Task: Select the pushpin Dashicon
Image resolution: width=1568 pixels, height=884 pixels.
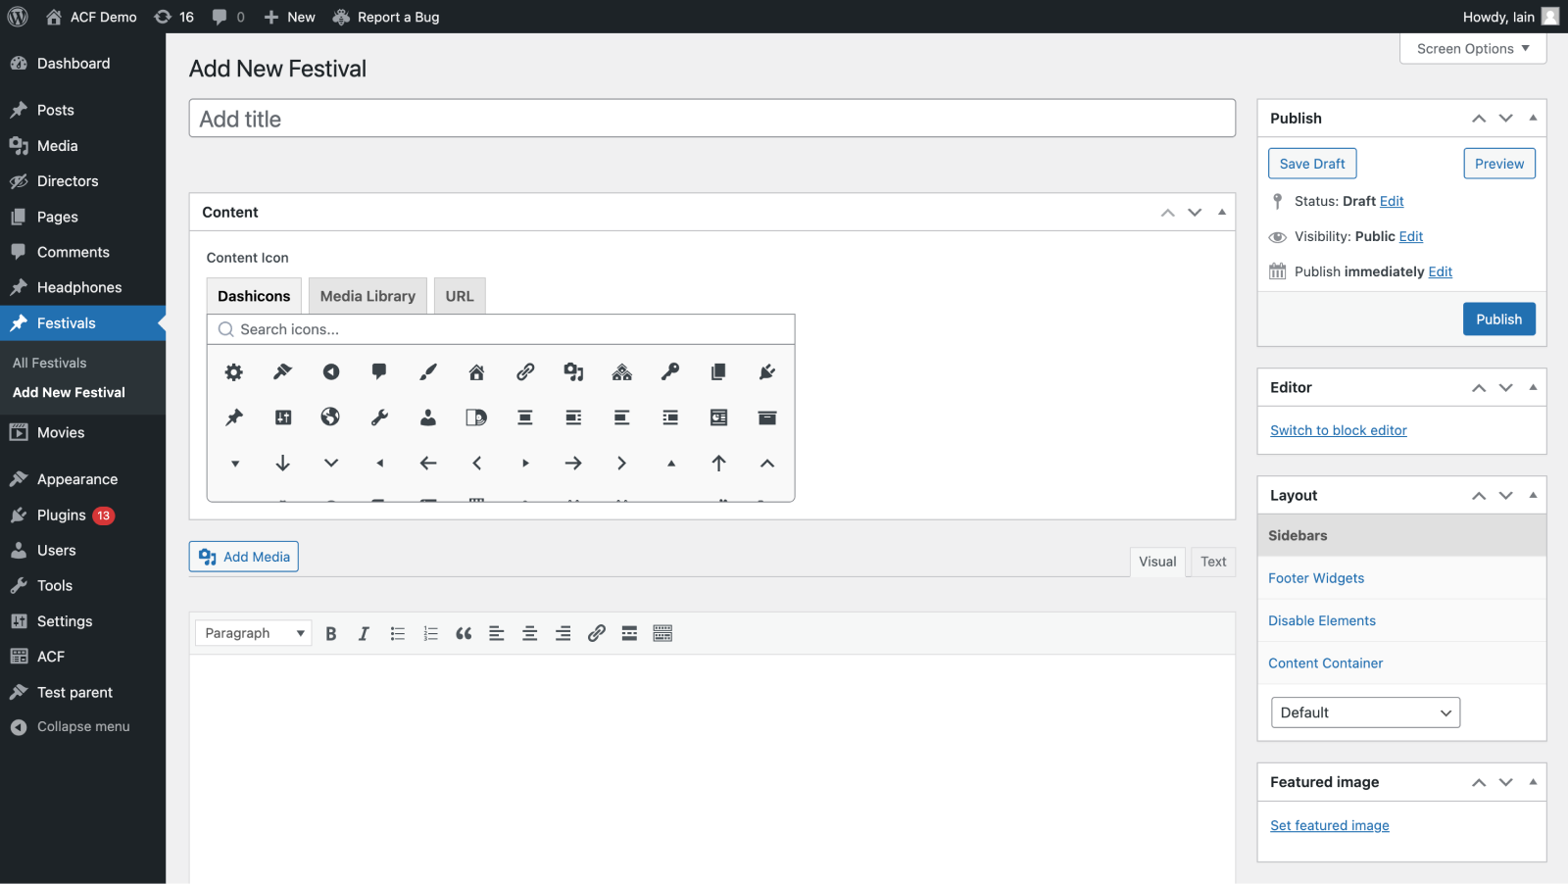Action: point(233,417)
